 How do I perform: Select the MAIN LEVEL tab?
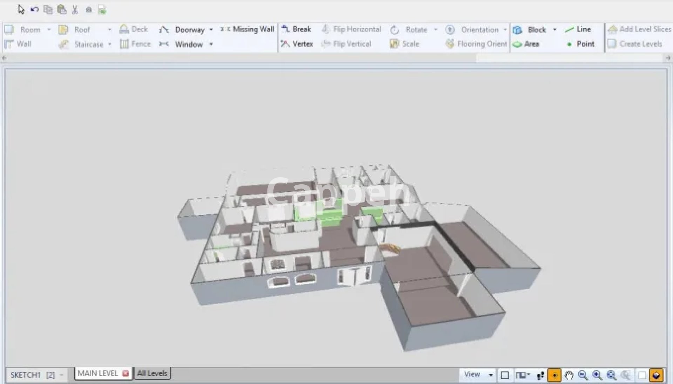[x=98, y=373]
